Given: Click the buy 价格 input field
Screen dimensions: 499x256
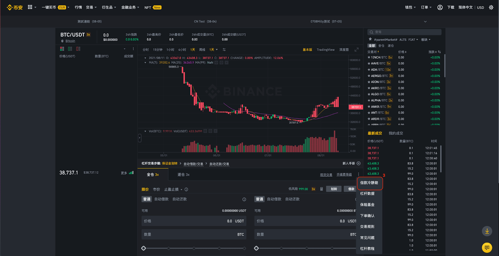Looking at the screenshot, I should [194, 221].
